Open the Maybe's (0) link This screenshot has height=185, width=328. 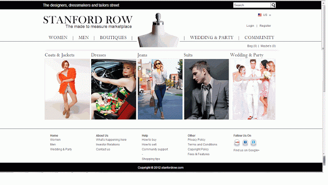coord(268,46)
